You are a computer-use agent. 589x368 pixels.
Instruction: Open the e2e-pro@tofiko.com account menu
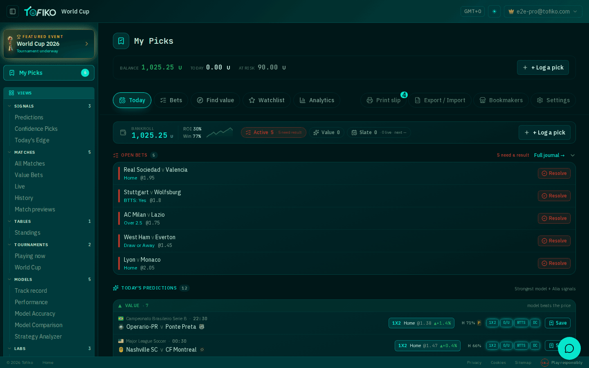(x=543, y=11)
